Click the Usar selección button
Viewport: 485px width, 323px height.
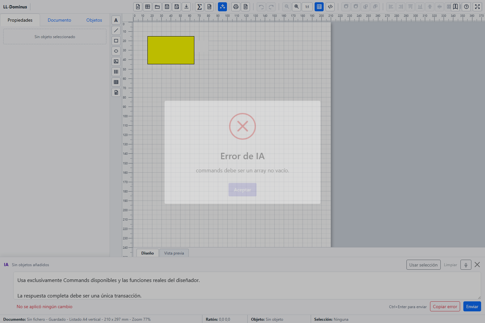(423, 265)
